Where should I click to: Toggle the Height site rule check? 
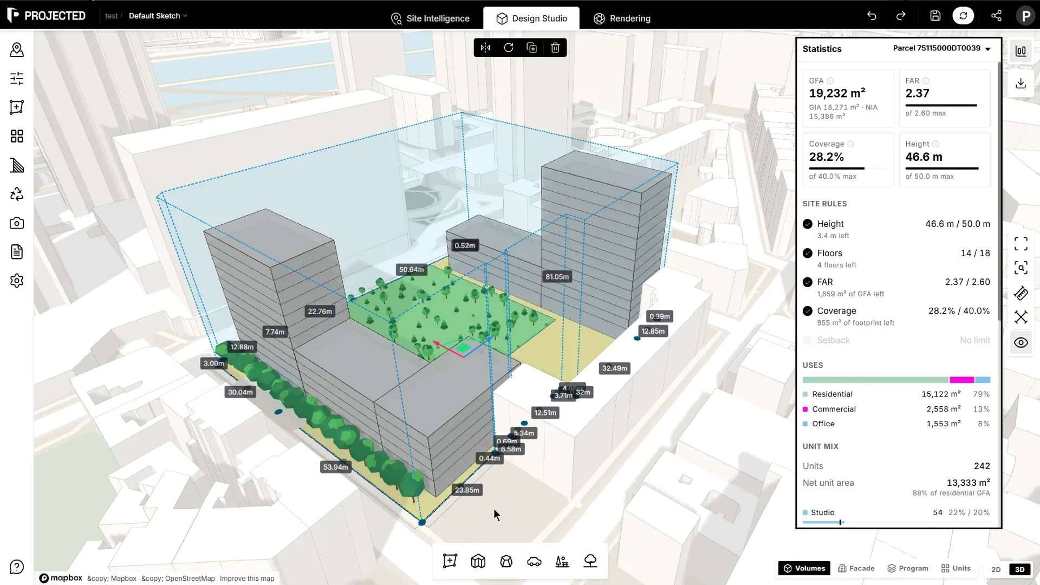click(x=808, y=224)
